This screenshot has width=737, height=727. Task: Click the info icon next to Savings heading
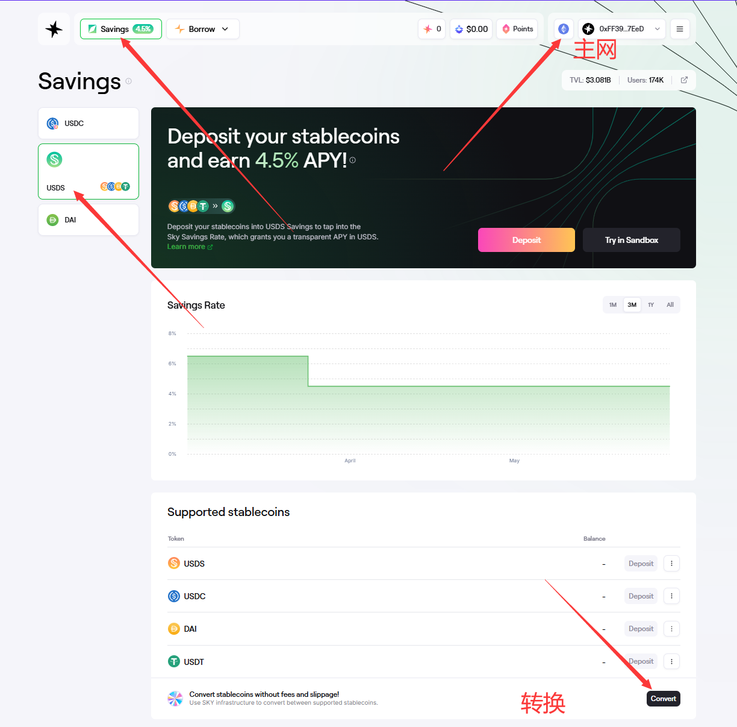128,81
